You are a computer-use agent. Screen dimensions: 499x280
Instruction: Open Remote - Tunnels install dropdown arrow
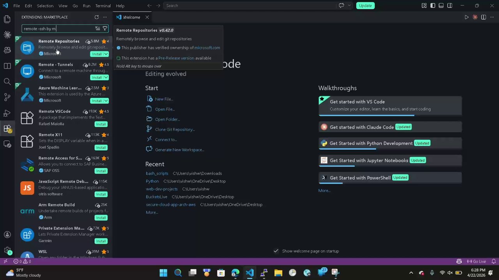click(106, 77)
